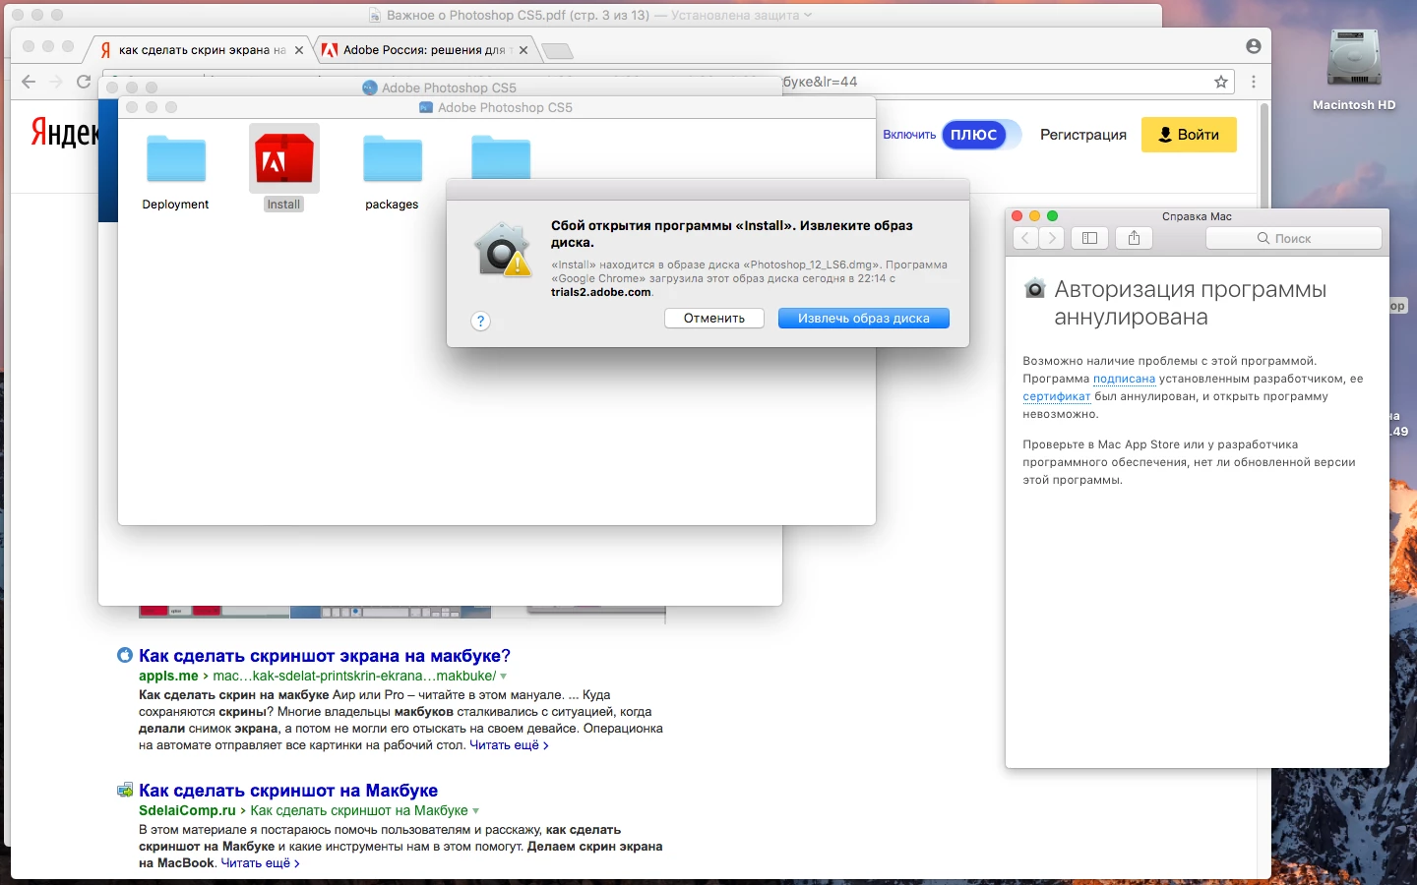1417x885 pixels.
Task: Click the Отменить button
Action: click(x=714, y=318)
